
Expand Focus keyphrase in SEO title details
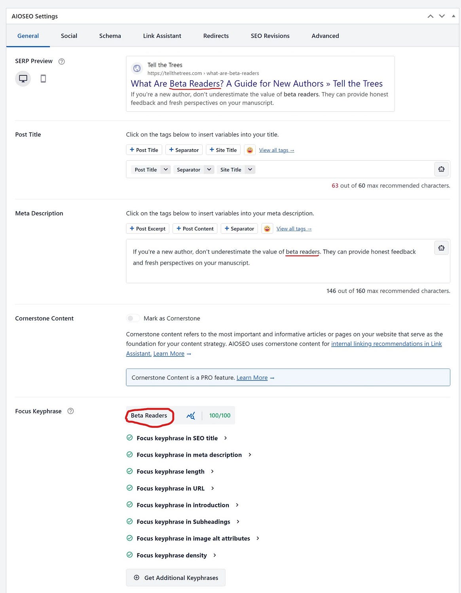(x=226, y=438)
